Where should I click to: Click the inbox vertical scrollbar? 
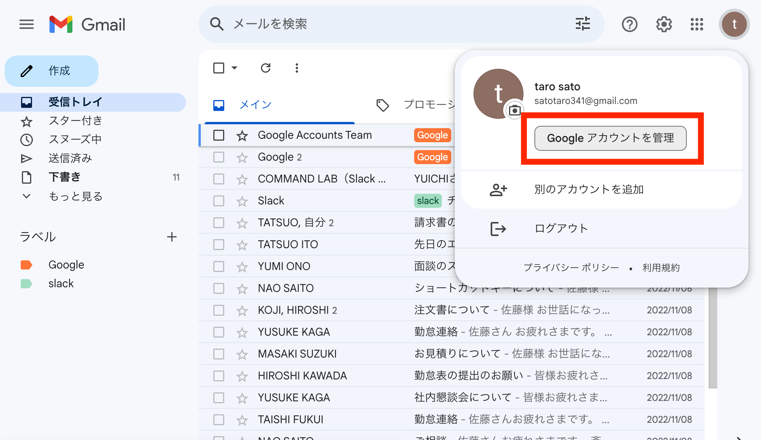(713, 338)
